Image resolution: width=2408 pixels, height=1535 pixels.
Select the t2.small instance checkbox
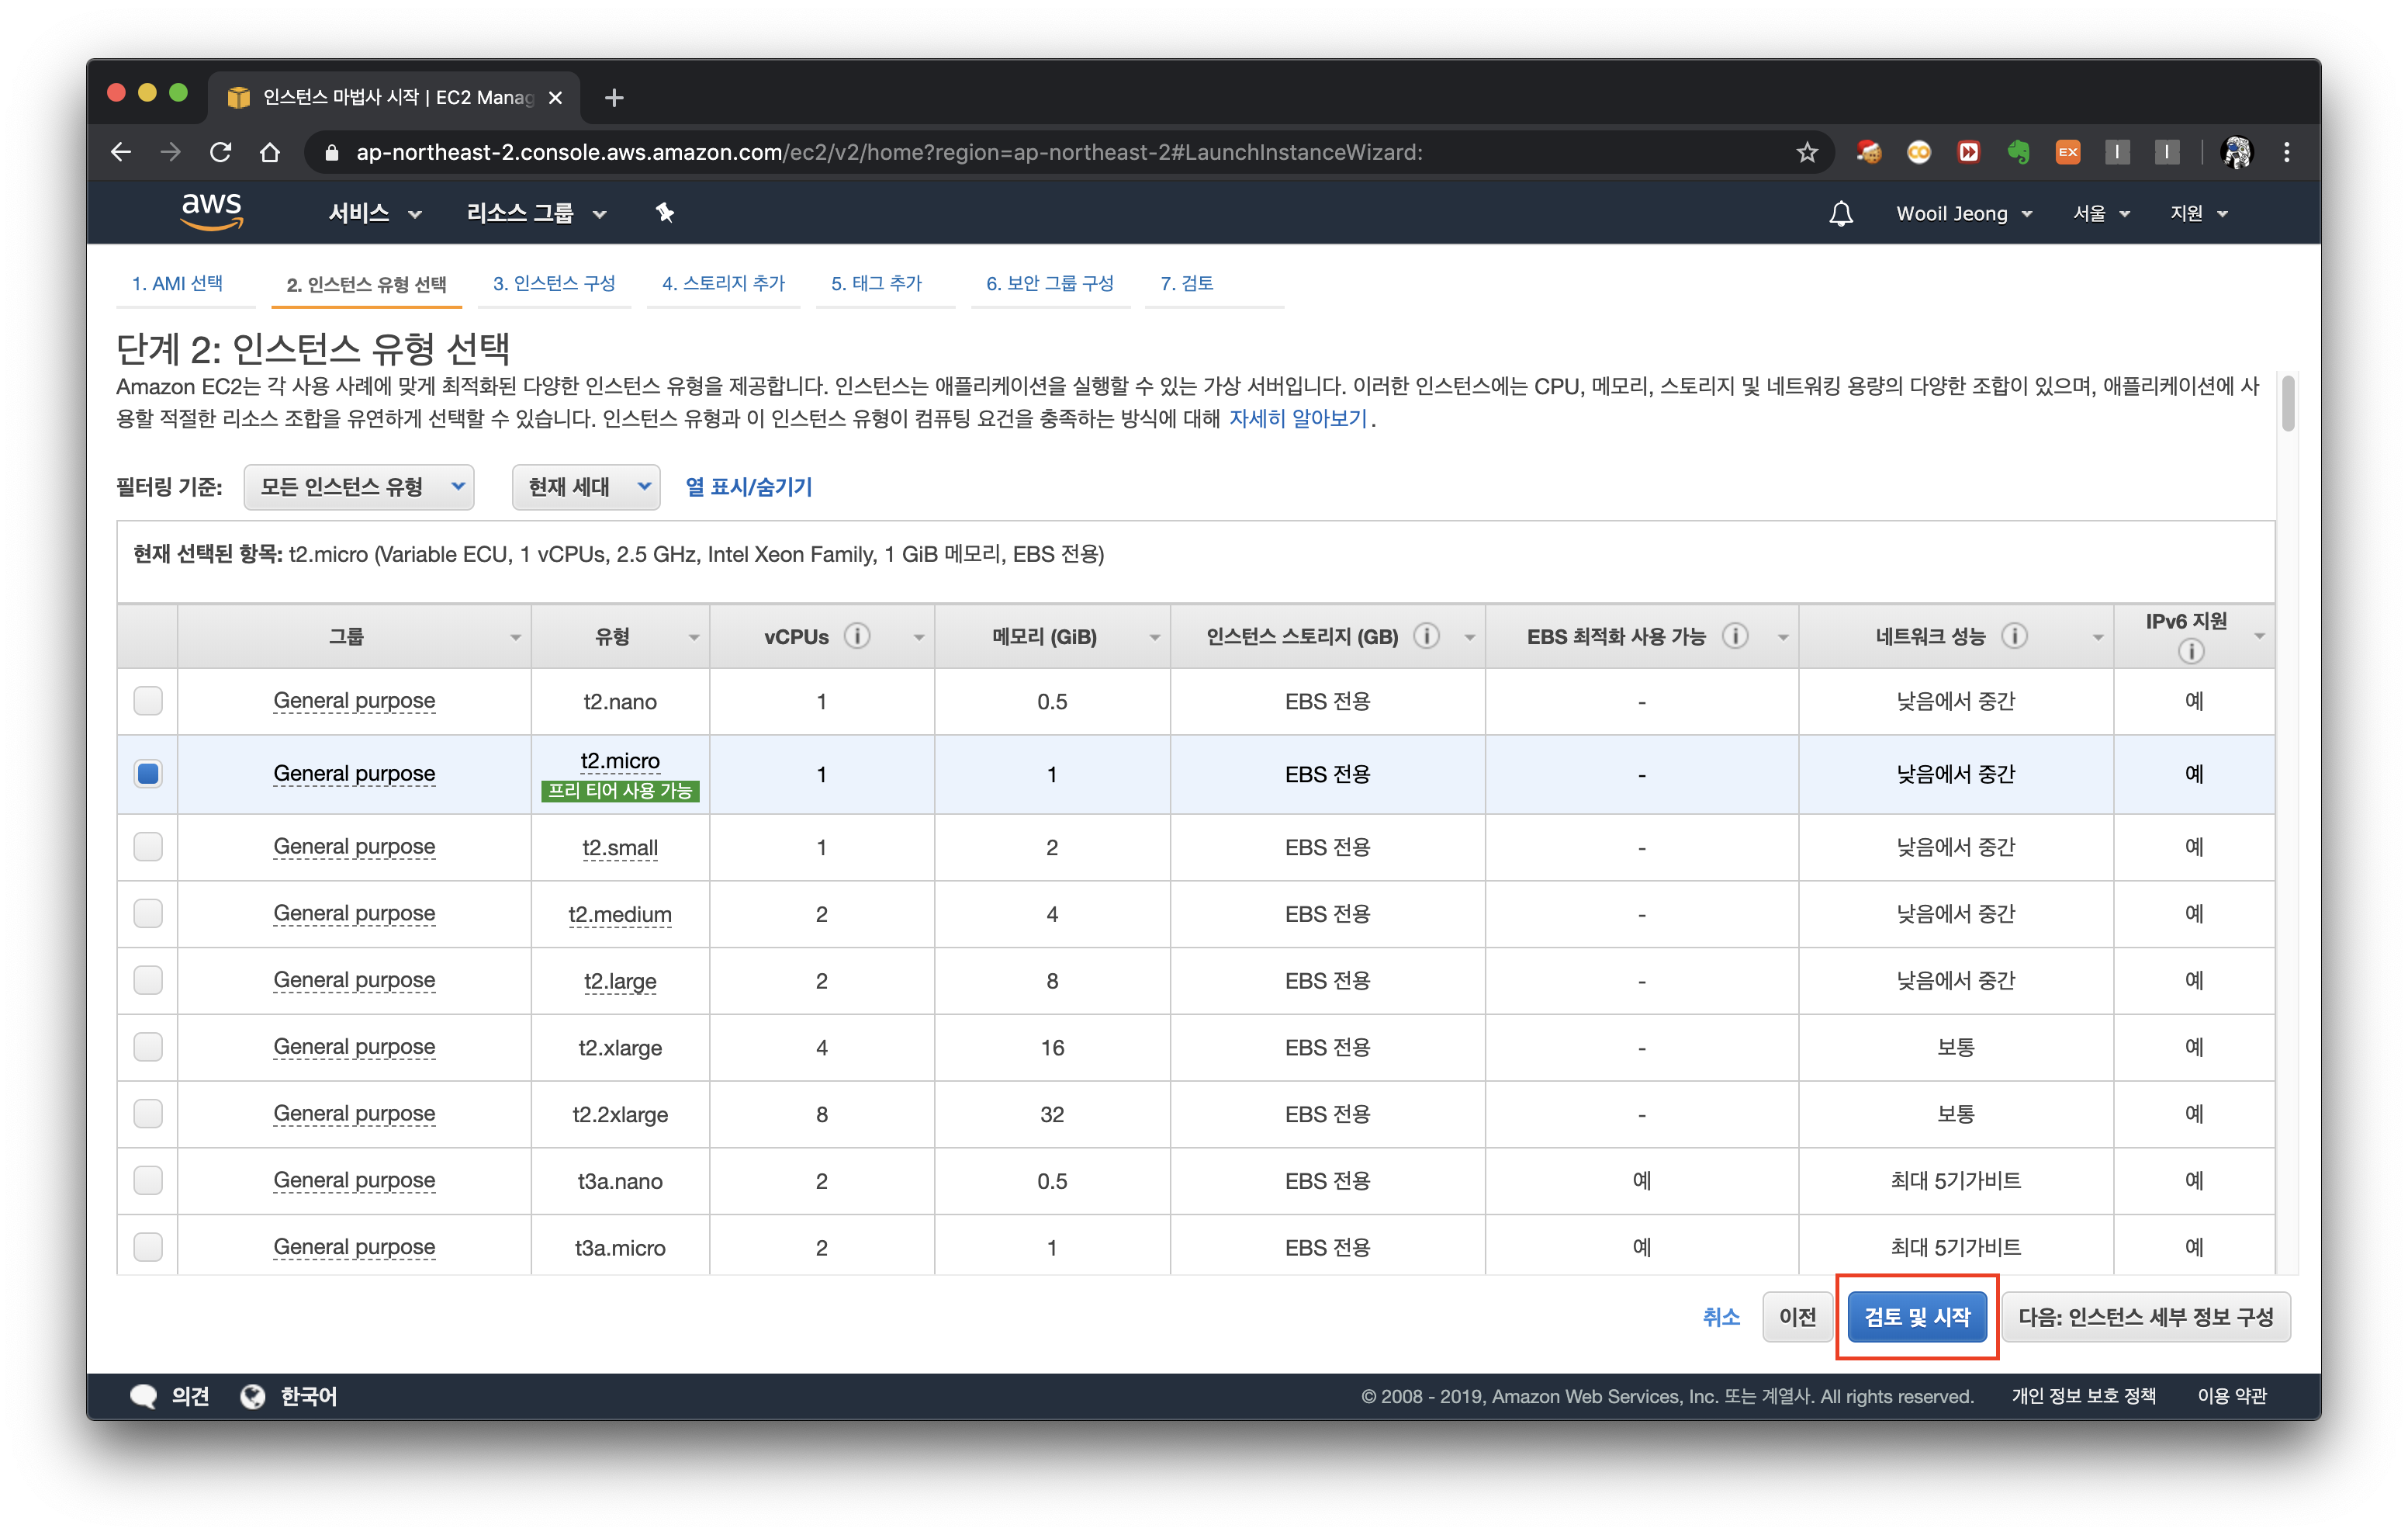(x=148, y=847)
